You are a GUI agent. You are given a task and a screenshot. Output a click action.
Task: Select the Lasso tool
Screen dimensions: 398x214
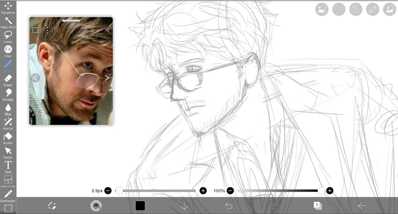[8, 37]
